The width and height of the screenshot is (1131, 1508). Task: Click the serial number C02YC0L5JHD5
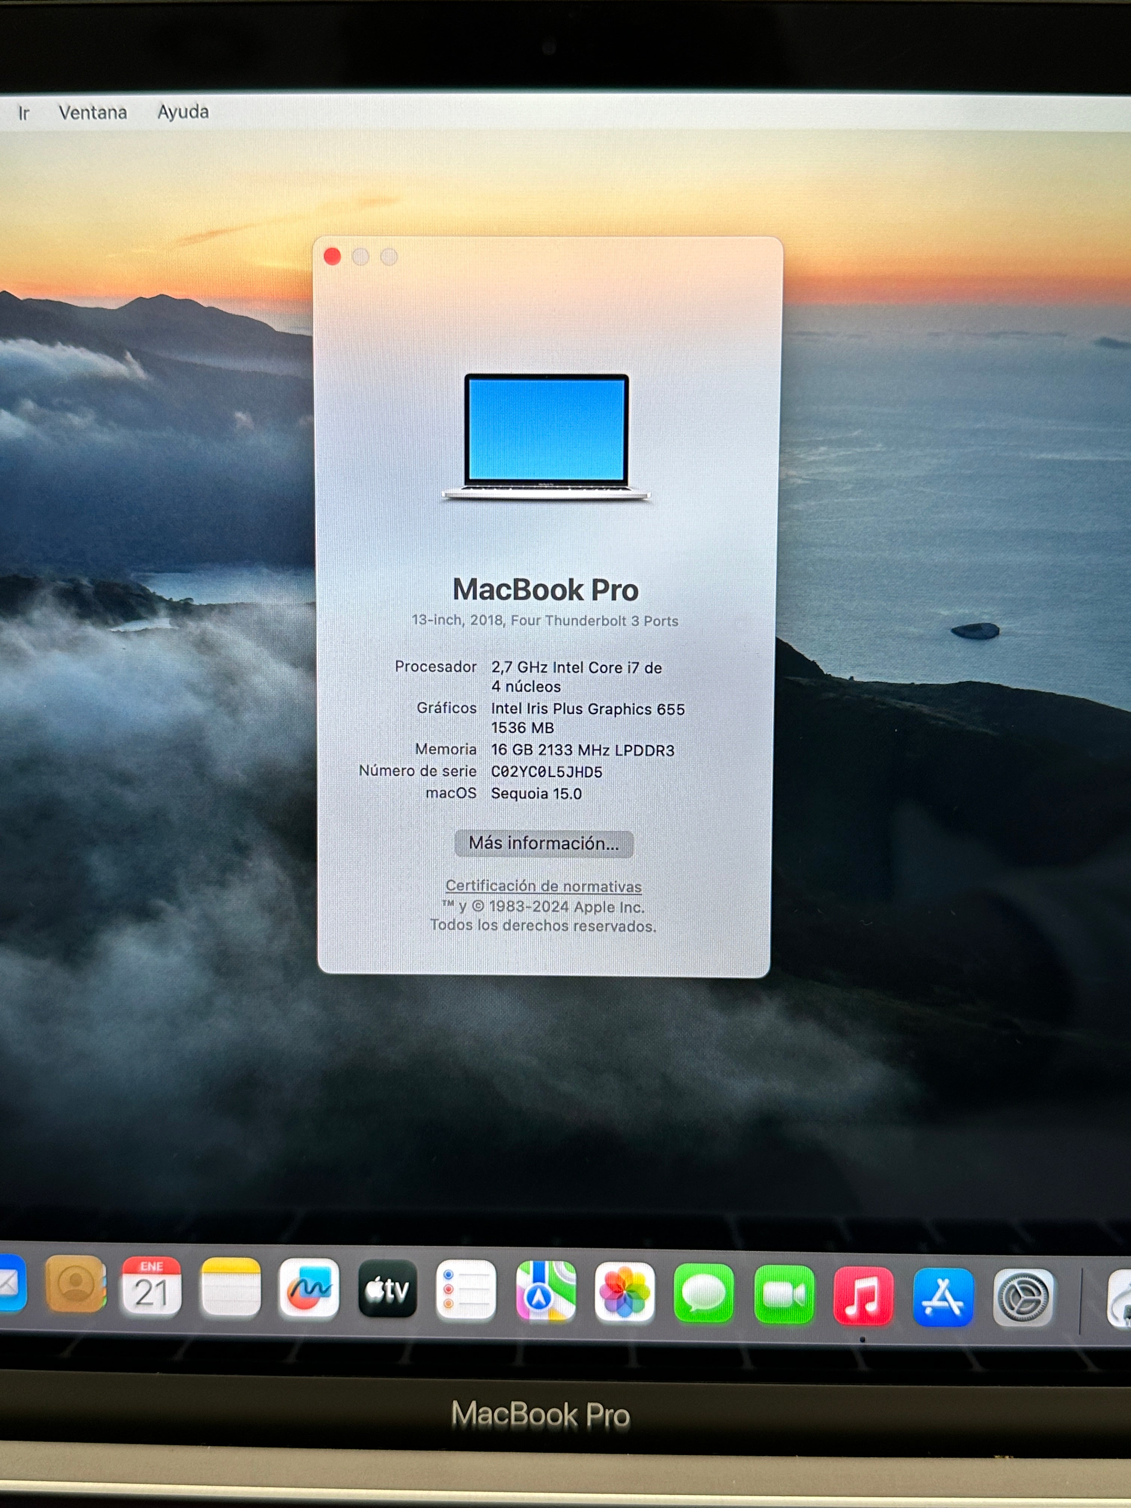click(547, 772)
